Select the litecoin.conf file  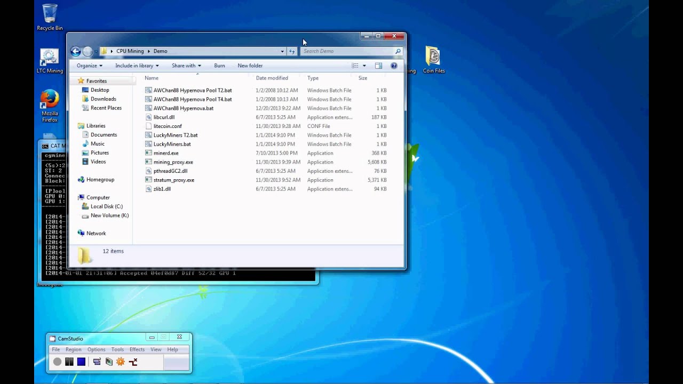168,126
